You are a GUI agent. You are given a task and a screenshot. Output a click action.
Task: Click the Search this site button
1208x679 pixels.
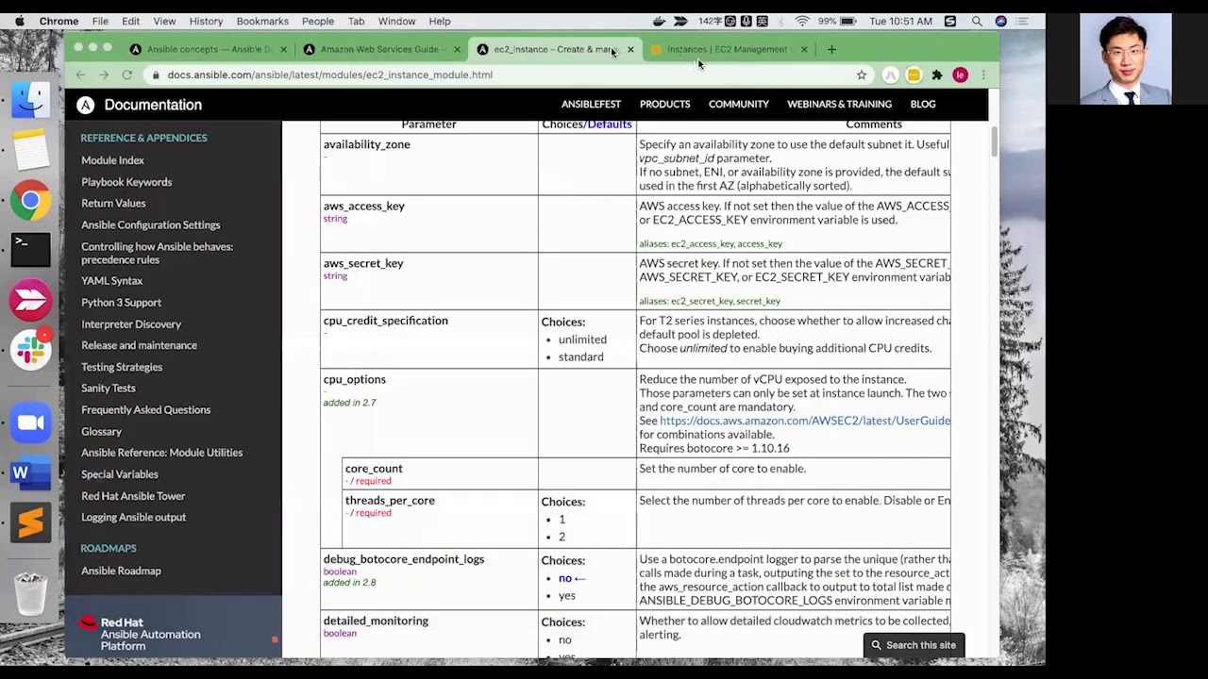tap(914, 645)
